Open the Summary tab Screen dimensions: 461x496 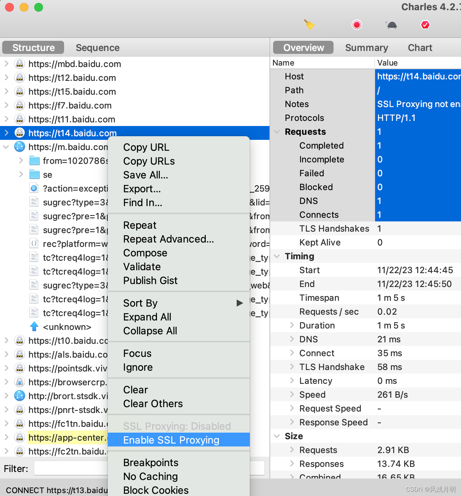366,48
